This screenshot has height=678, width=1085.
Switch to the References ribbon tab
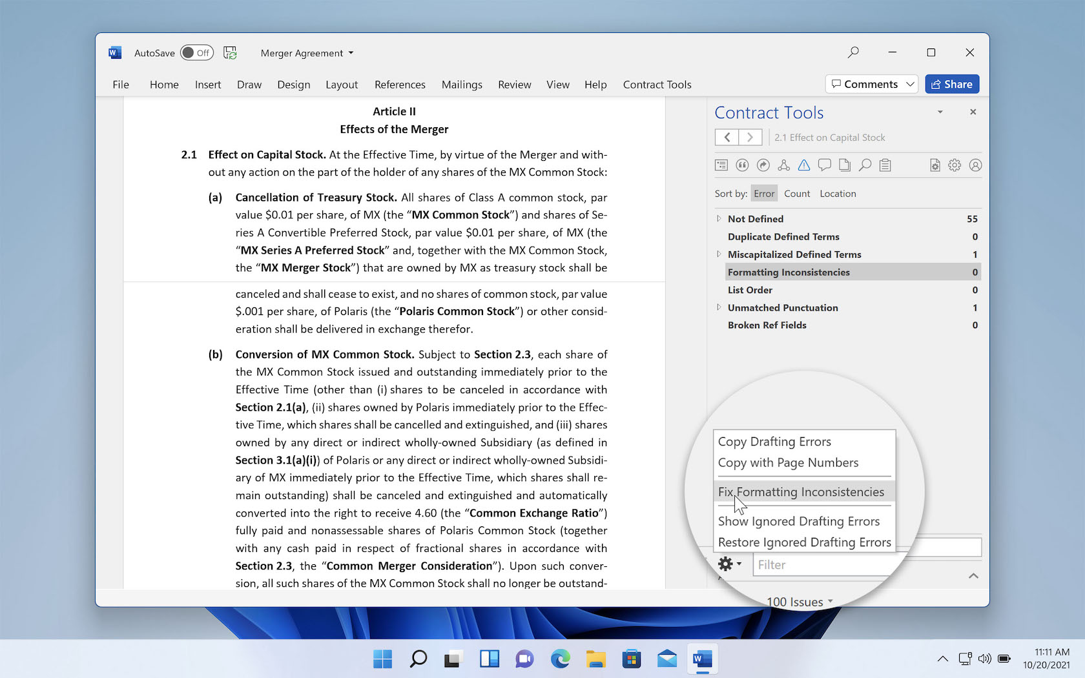pos(400,85)
